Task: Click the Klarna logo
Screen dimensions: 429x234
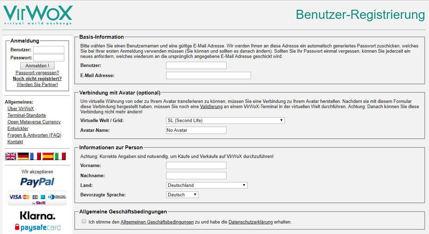Action: click(37, 215)
